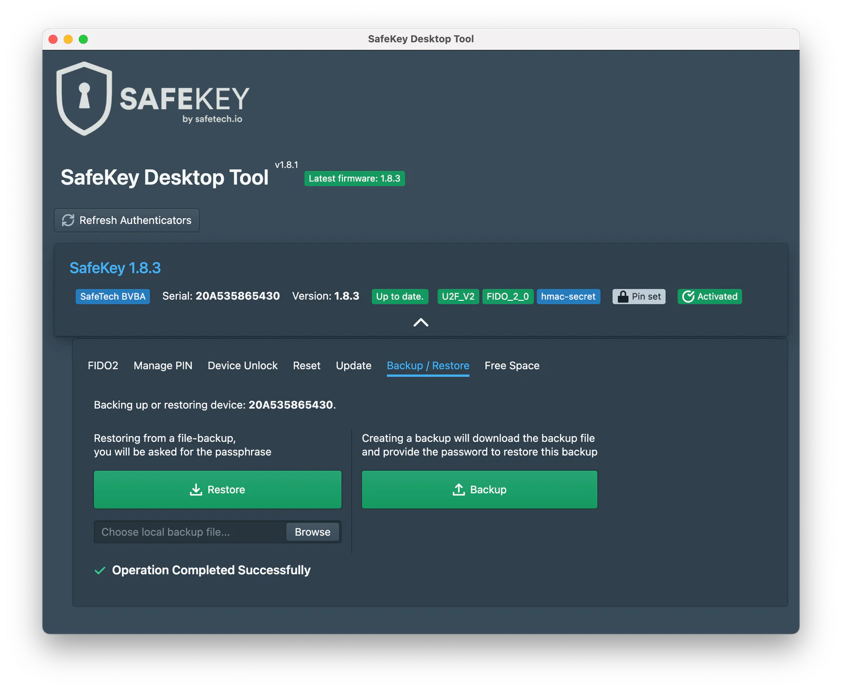Select the Backup / Restore tab
Viewport: 842px width, 690px height.
point(428,366)
